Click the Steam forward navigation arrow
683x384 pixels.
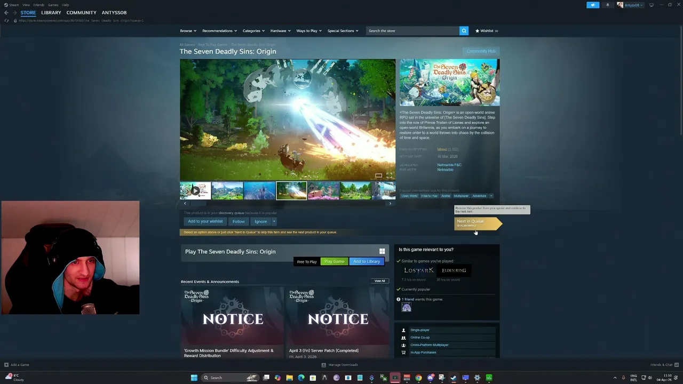click(14, 12)
